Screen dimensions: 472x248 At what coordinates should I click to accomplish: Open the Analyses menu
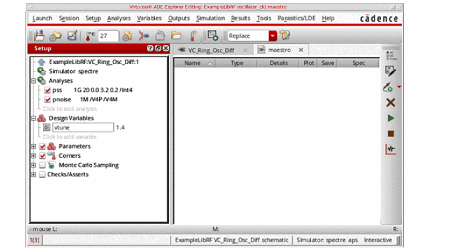(119, 18)
